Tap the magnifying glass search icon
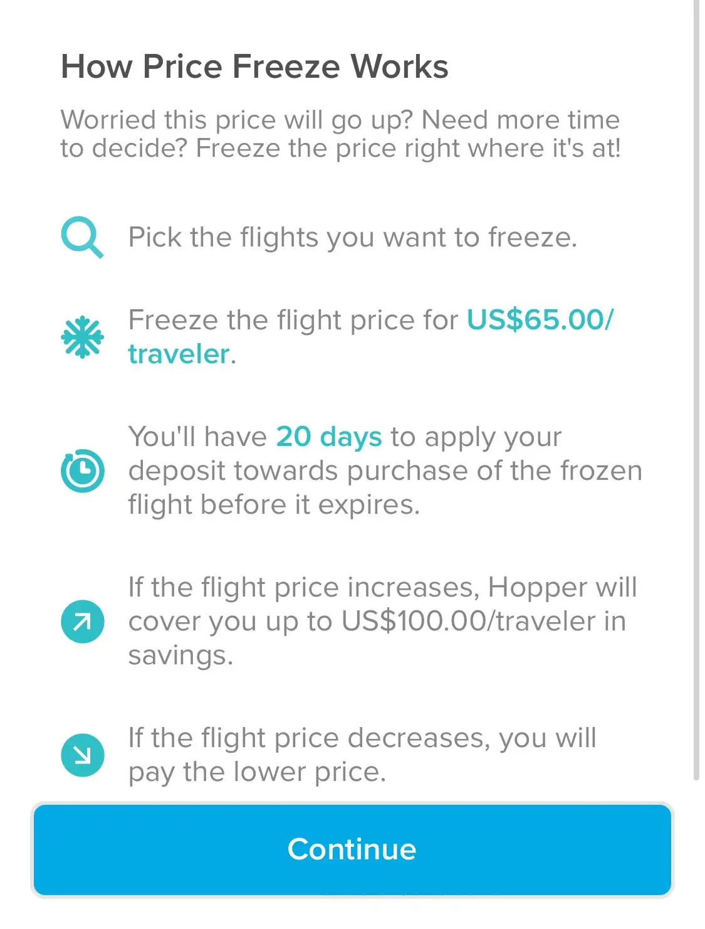 pos(82,238)
